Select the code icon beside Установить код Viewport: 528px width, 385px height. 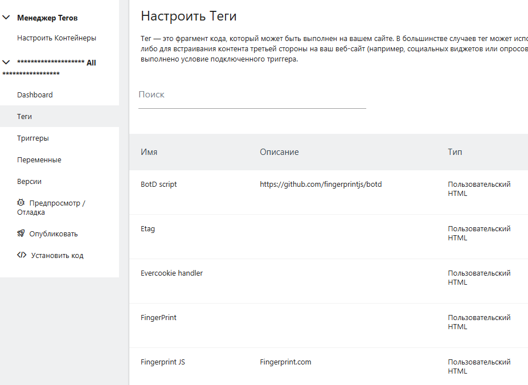click(21, 255)
